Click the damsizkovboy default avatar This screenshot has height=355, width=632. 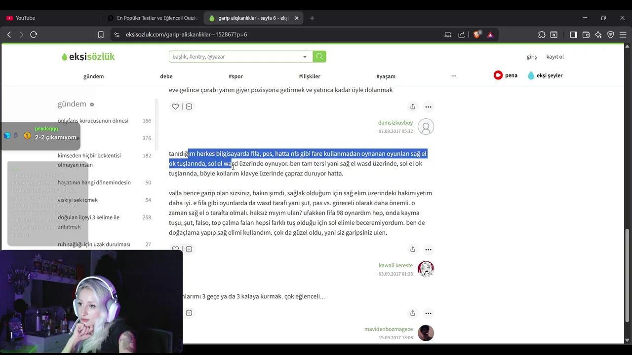tap(426, 127)
